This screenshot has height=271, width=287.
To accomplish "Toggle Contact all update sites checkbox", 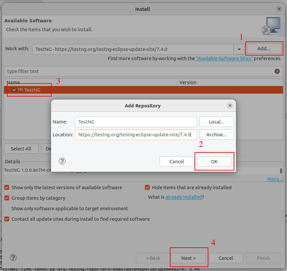I will (7, 219).
